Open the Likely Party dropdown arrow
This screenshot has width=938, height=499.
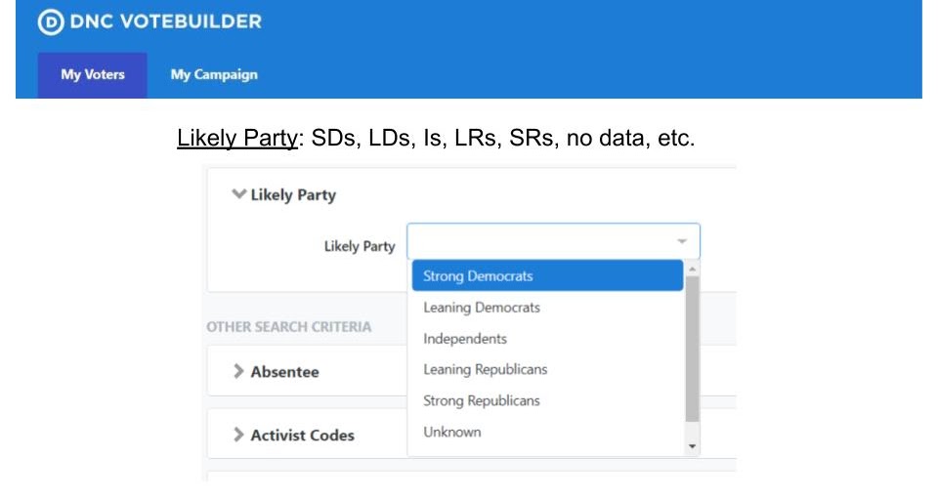point(681,241)
